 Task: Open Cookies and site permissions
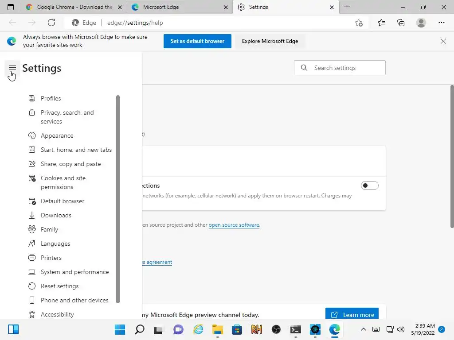tap(63, 182)
